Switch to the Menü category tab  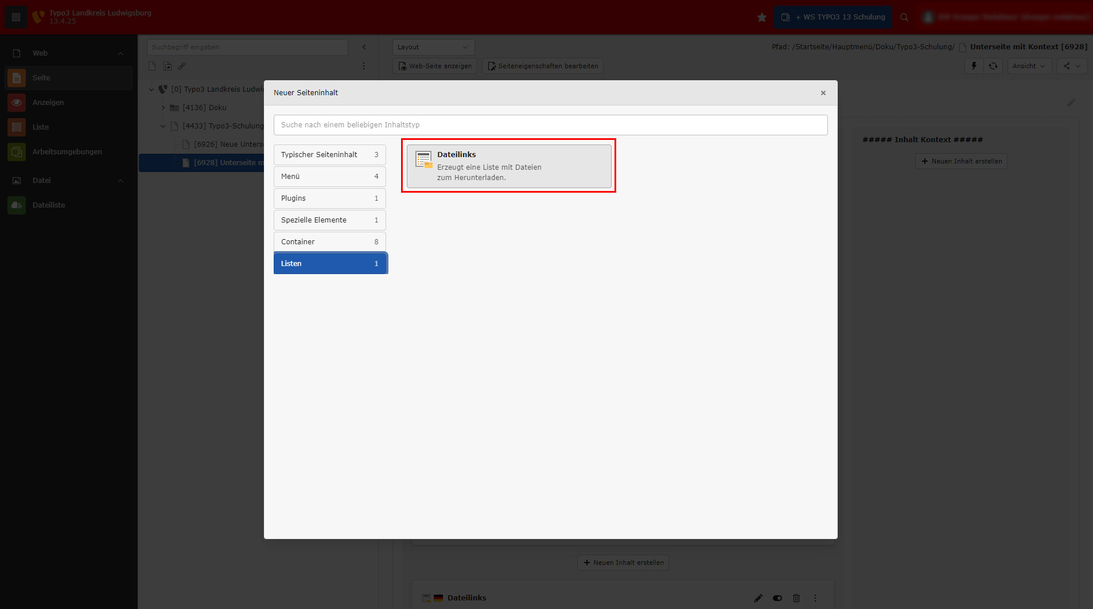[x=329, y=177]
